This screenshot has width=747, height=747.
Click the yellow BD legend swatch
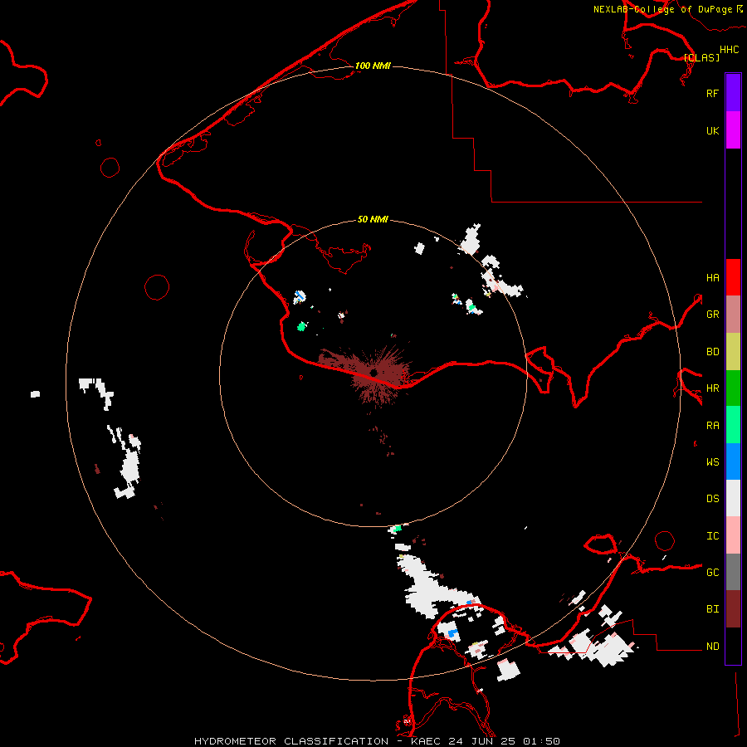[733, 352]
